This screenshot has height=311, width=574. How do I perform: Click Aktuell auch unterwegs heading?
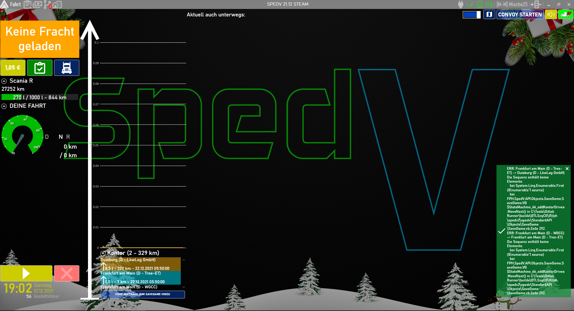pyautogui.click(x=216, y=15)
